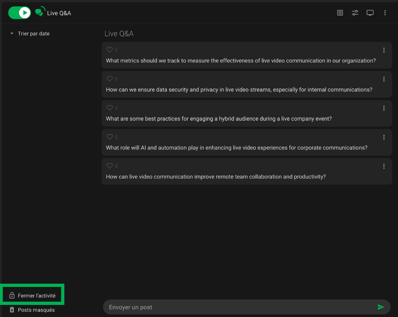Open options menu for AI automation question
398x317 pixels.
click(384, 137)
